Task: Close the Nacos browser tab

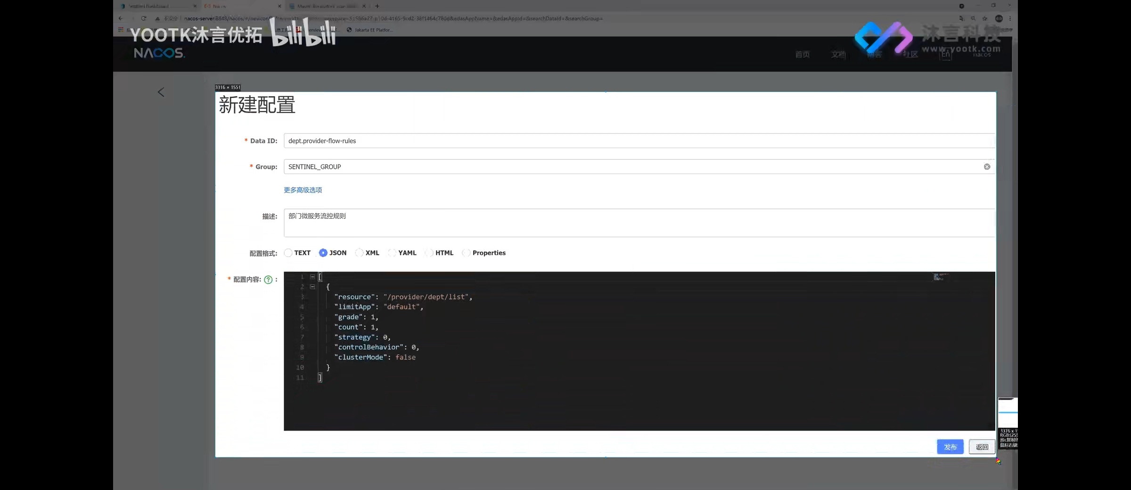Action: 279,6
